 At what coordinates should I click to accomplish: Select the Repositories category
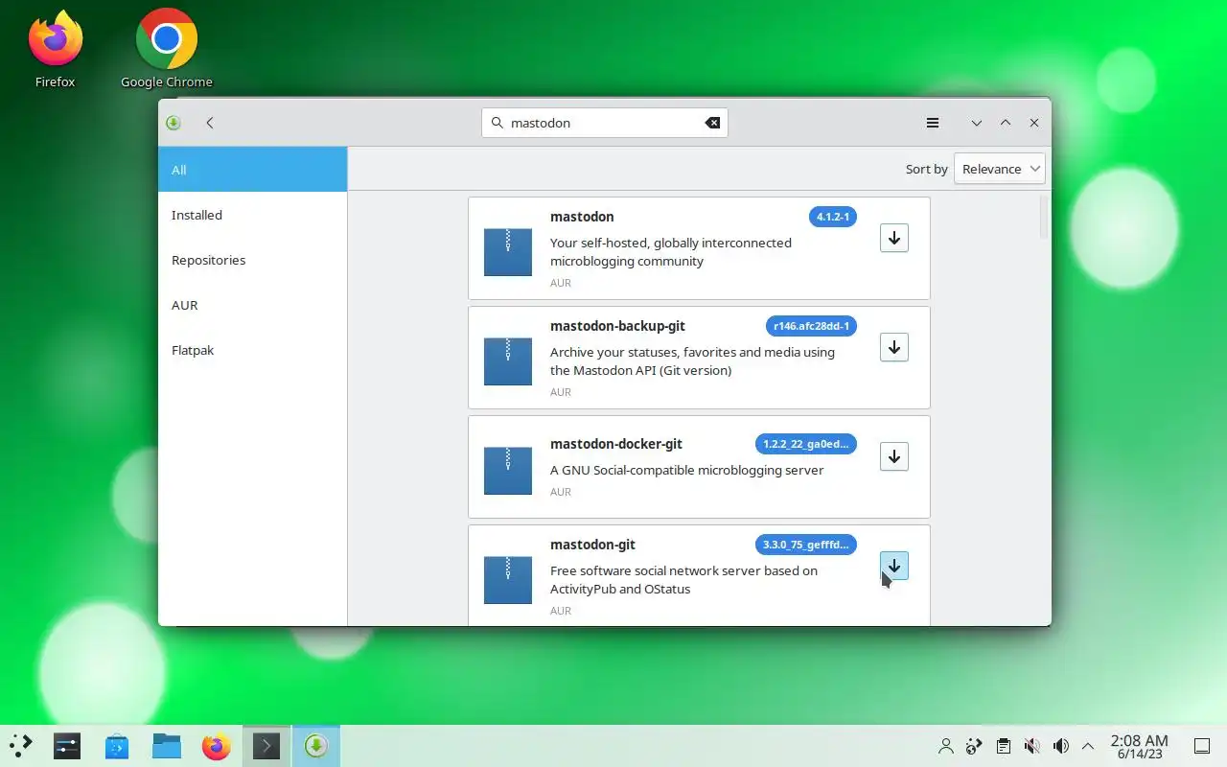pos(252,260)
